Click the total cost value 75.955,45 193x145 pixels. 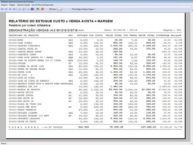(117, 127)
